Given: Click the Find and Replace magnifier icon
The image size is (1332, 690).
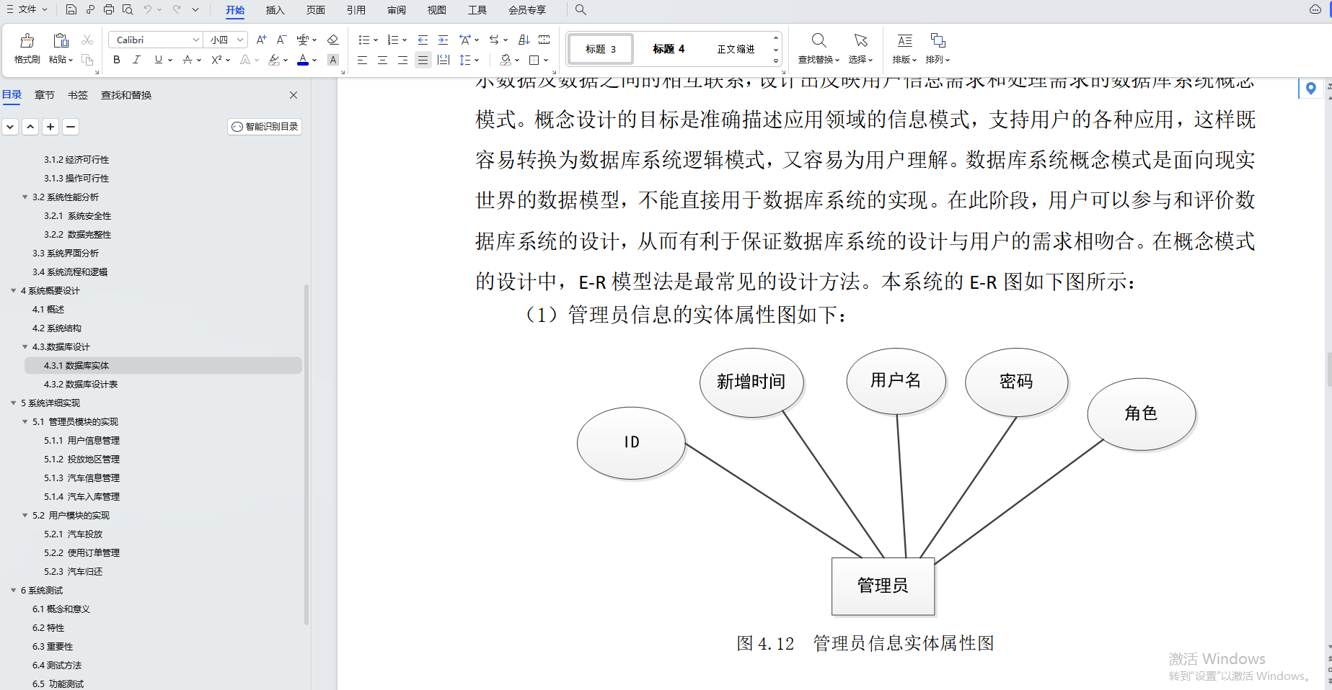Looking at the screenshot, I should pyautogui.click(x=819, y=40).
